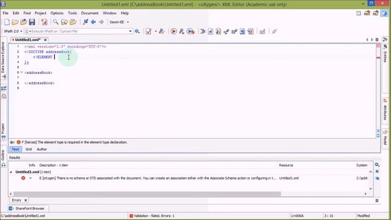
Task: Open the Outline side panel
Action: (3, 158)
